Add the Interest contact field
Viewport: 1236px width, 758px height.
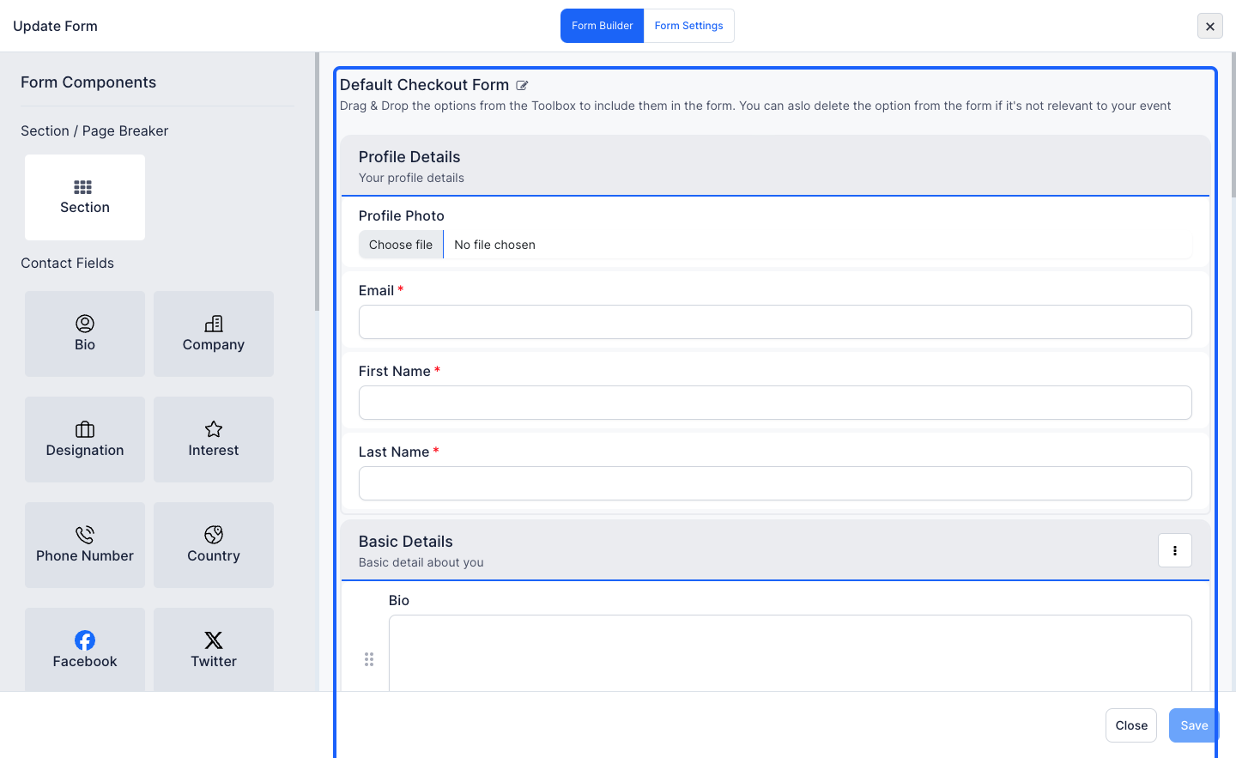click(214, 440)
